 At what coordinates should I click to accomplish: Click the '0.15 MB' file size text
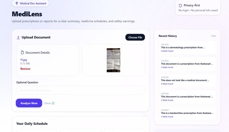coord(25,64)
